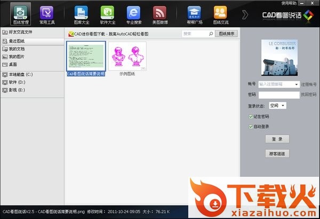Click the 示例图纸 file name label

pyautogui.click(x=127, y=74)
